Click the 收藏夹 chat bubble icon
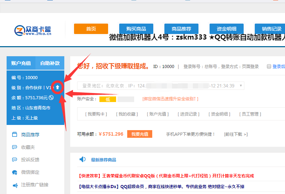Screen dimensions: 285x194 pos(15,147)
